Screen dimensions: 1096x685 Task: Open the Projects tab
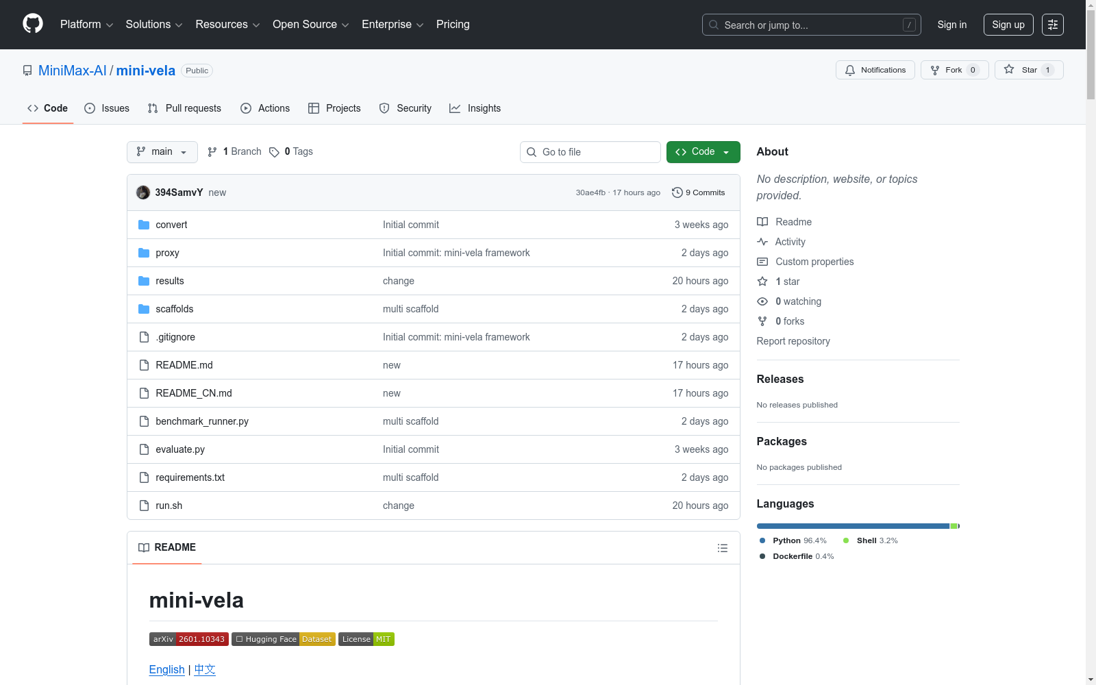point(334,108)
